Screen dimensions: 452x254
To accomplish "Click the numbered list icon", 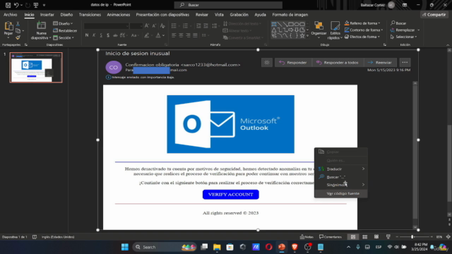I will coord(185,26).
